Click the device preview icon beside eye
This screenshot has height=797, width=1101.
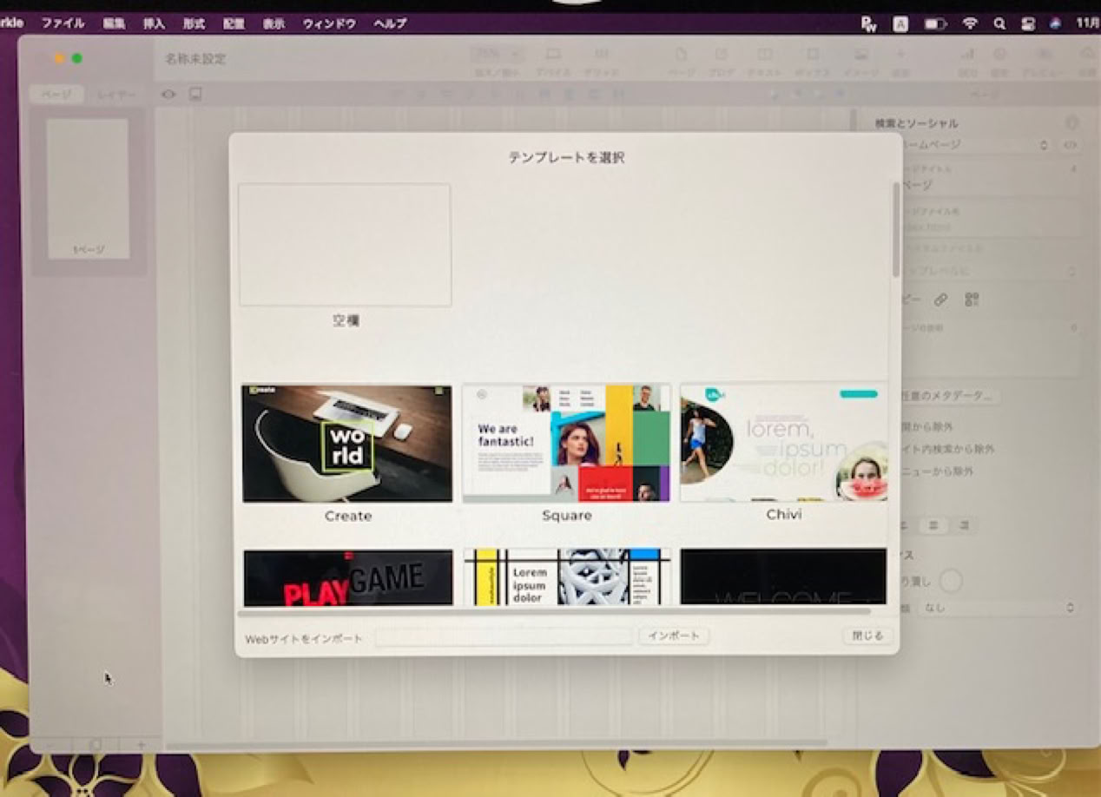tap(195, 94)
